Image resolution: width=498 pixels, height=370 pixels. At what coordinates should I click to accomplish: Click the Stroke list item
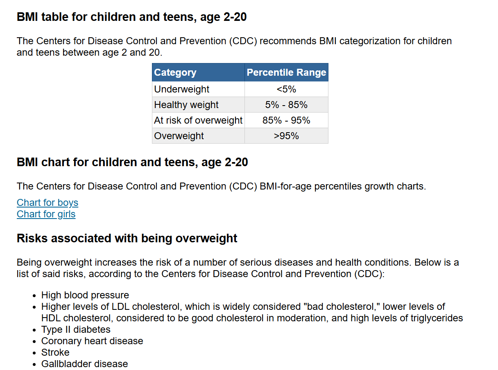pos(55,352)
